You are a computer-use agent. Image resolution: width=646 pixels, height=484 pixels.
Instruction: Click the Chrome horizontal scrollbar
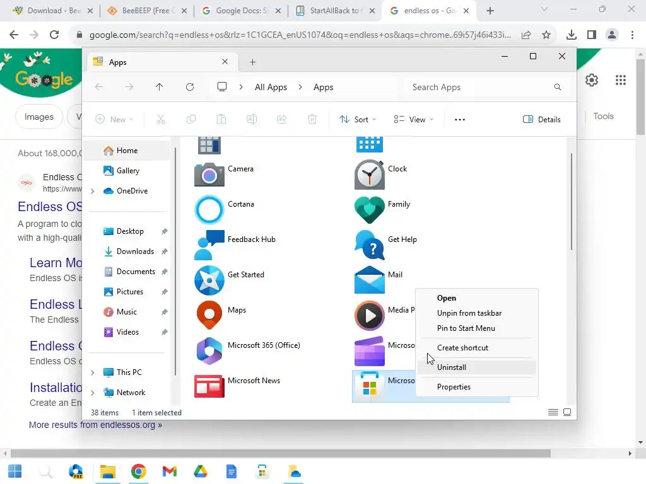pos(281,454)
